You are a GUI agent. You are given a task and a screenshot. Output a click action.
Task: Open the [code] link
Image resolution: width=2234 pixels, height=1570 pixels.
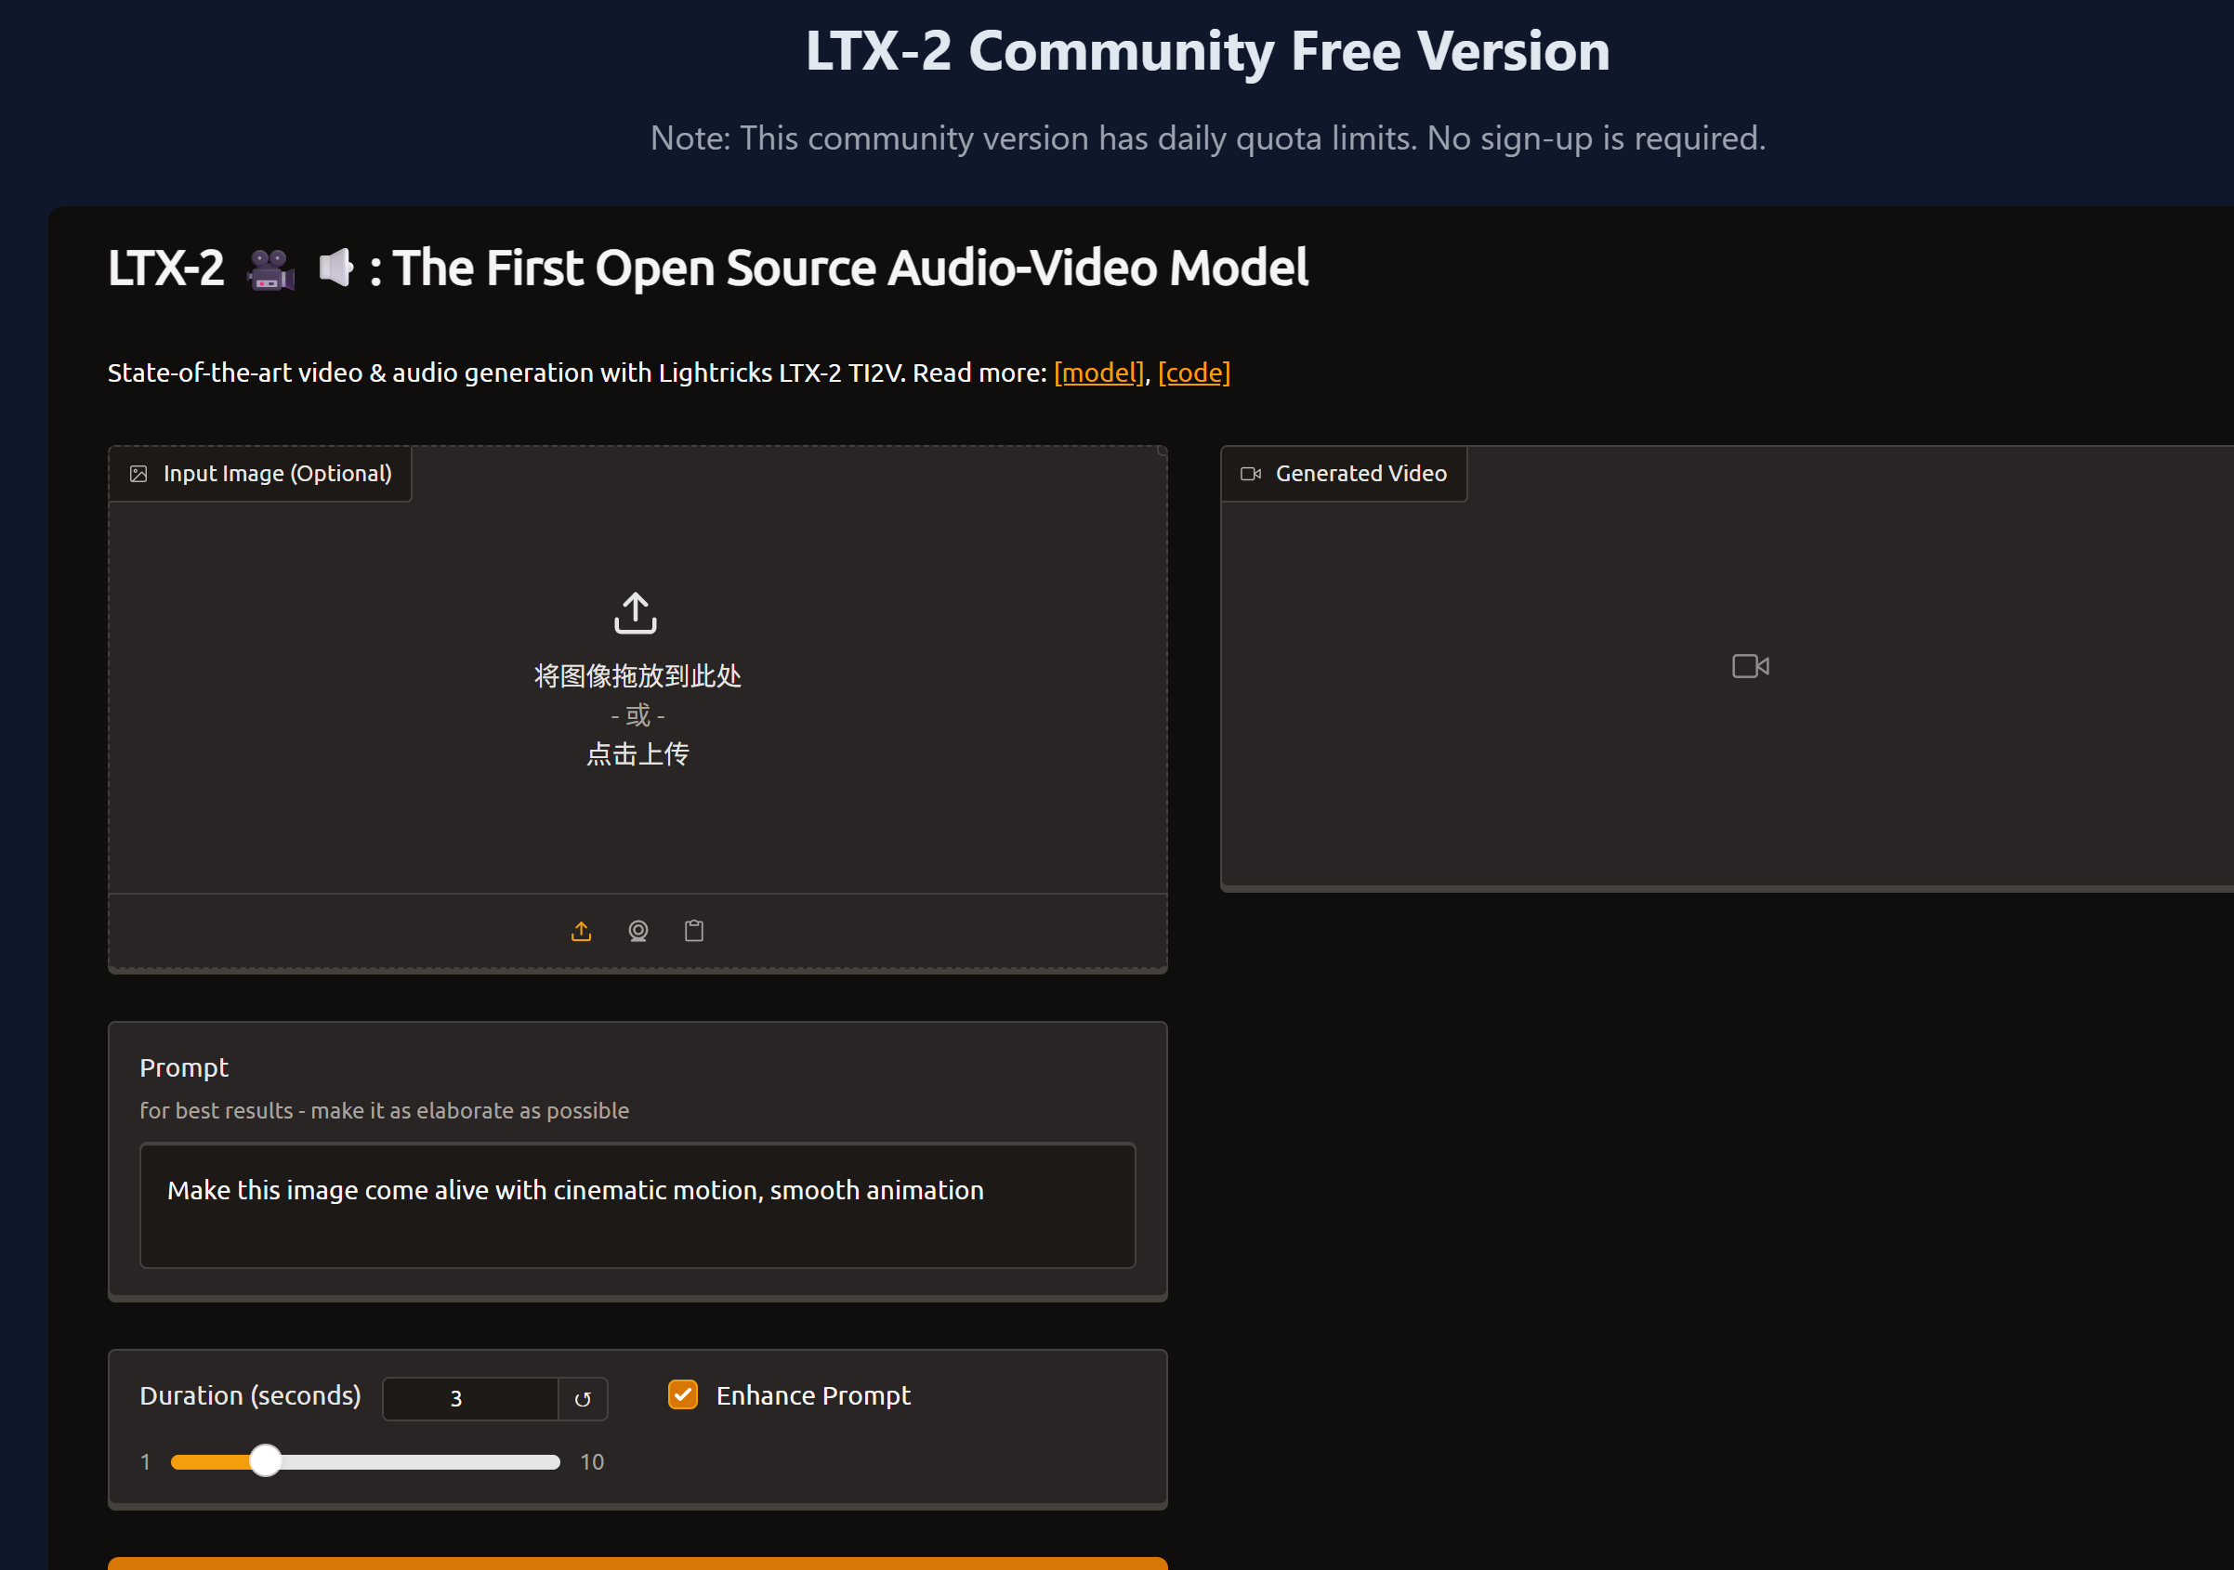tap(1194, 372)
